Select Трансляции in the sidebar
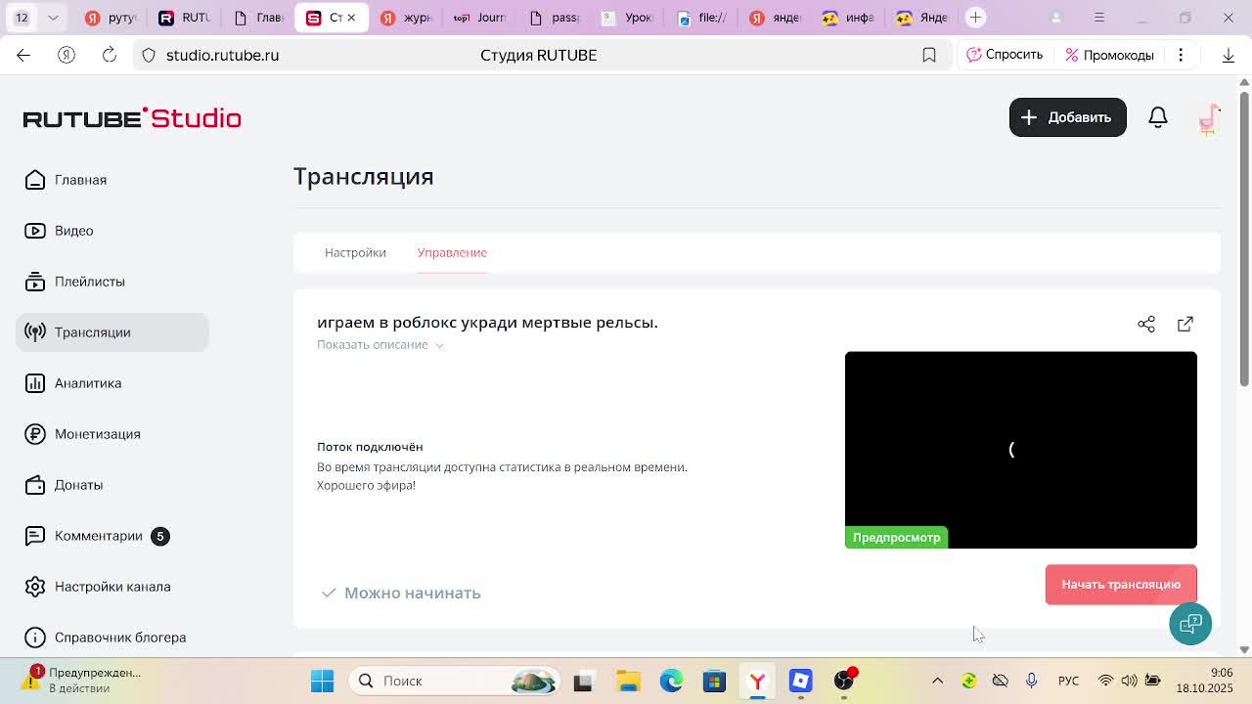 tap(112, 332)
